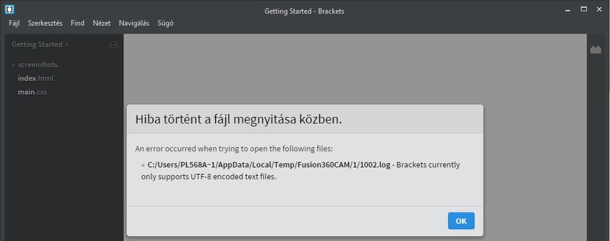Open the Szerkesztés menu
Viewport: 610px width, 241px height.
45,23
